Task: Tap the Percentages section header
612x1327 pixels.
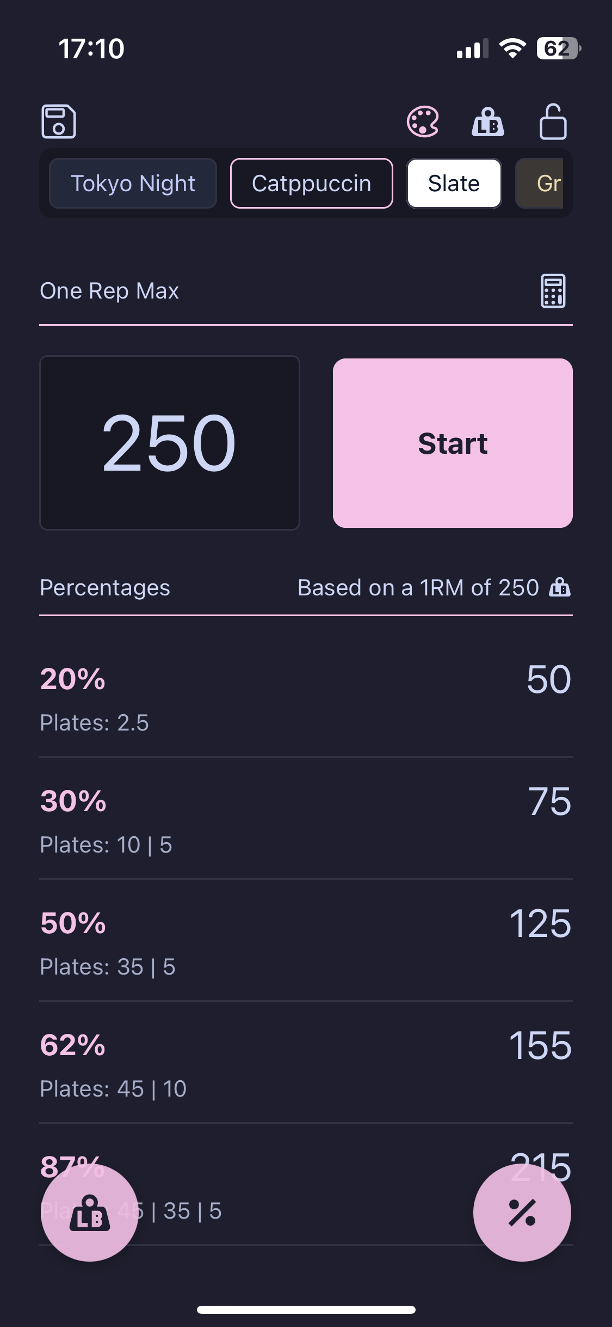Action: [x=105, y=588]
